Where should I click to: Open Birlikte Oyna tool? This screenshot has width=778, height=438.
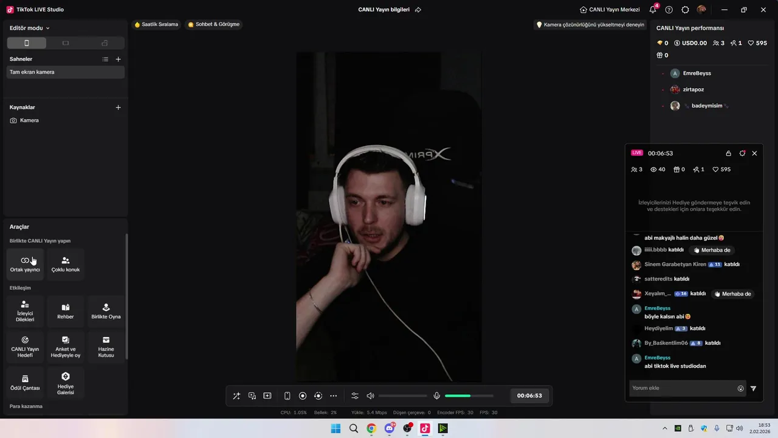(x=106, y=311)
